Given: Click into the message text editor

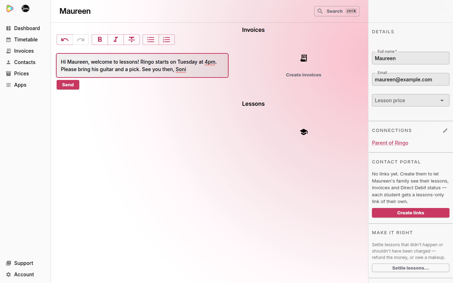Looking at the screenshot, I should coord(142,65).
